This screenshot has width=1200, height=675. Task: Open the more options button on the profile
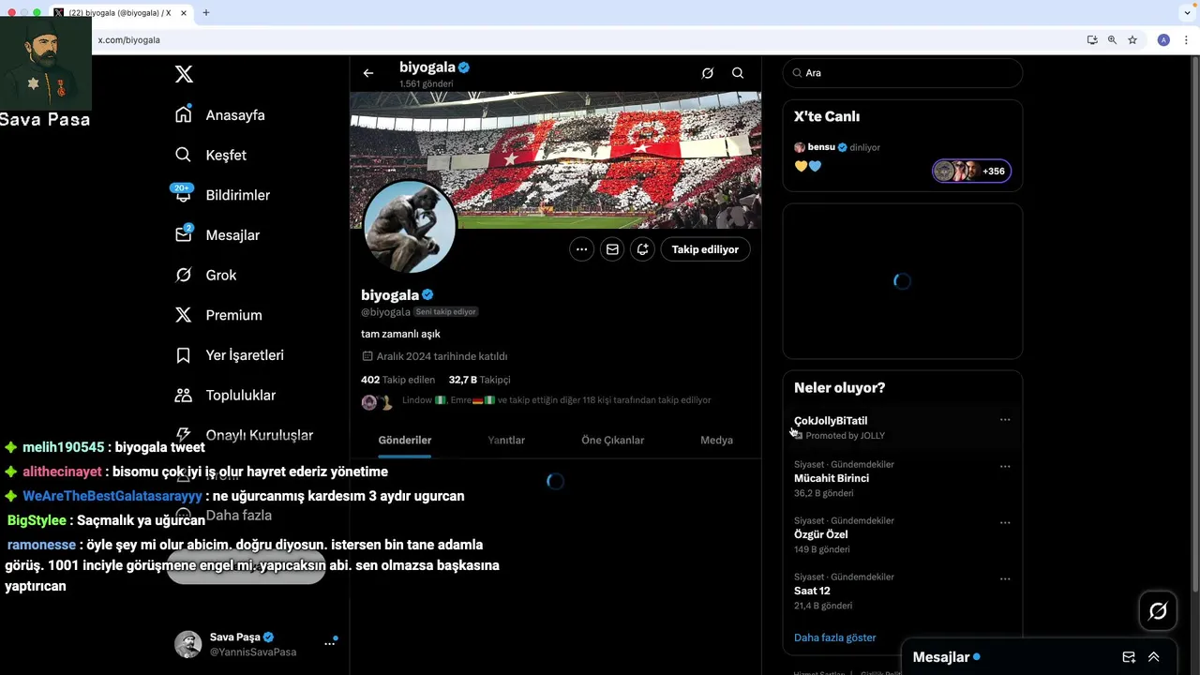[581, 249]
